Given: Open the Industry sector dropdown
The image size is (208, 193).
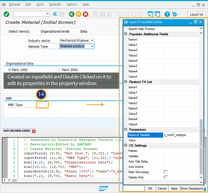Looking at the screenshot, I should [x=92, y=40].
